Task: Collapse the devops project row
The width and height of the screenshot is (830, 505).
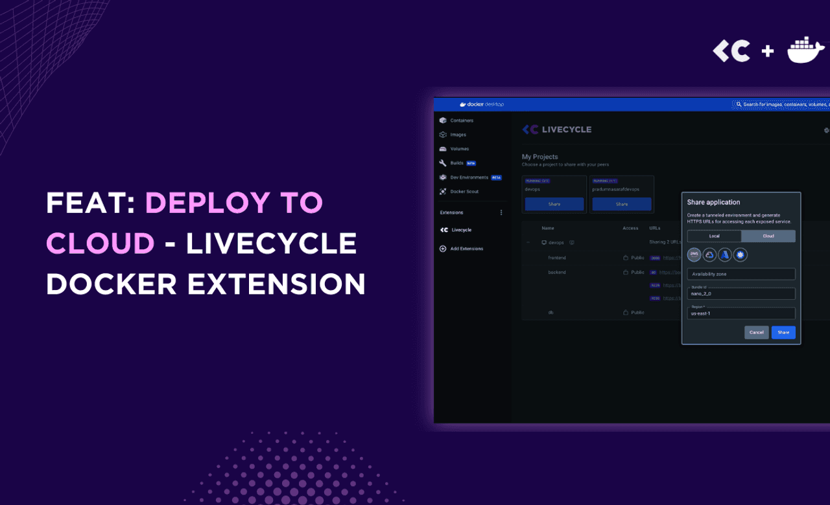Action: pyautogui.click(x=528, y=243)
